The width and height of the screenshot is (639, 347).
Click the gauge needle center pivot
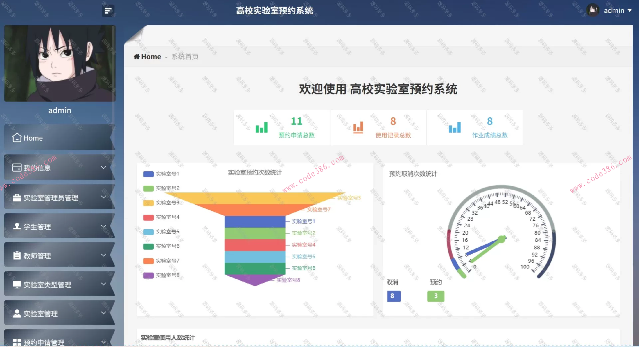pyautogui.click(x=502, y=239)
